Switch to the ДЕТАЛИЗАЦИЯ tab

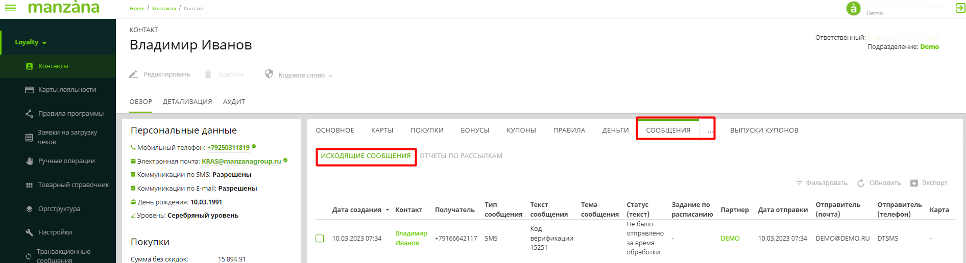click(x=187, y=102)
